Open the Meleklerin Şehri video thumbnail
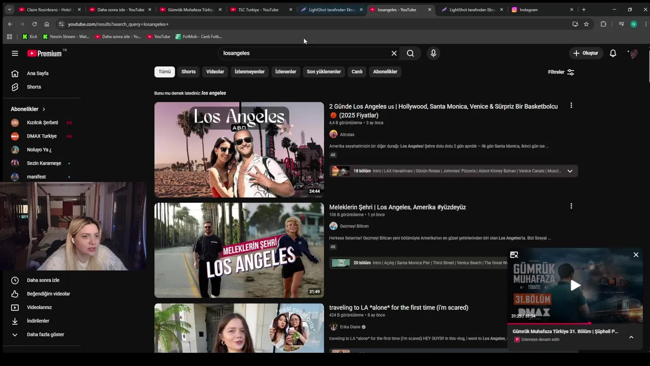The image size is (650, 366). (x=239, y=250)
